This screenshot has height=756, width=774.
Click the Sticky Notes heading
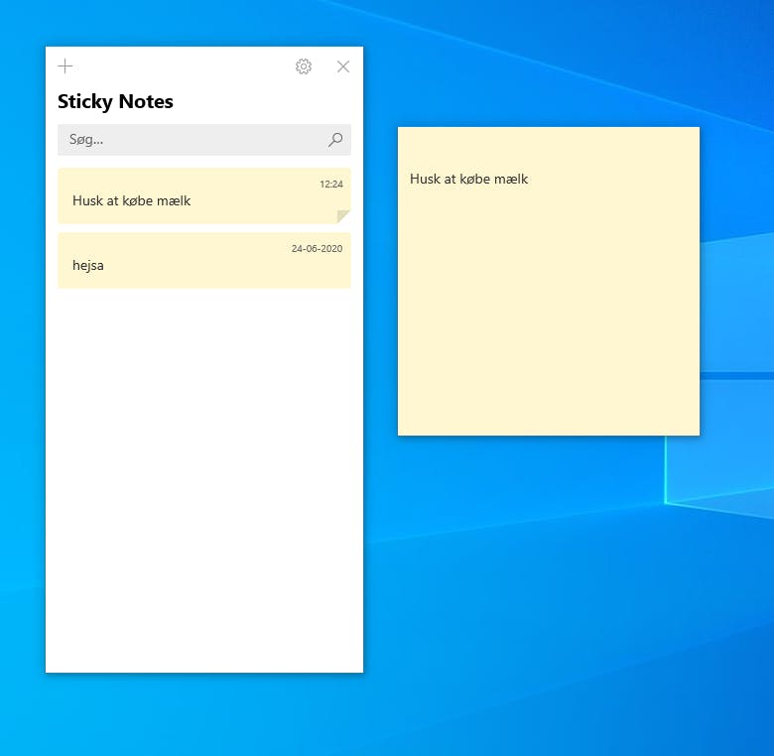pos(115,101)
